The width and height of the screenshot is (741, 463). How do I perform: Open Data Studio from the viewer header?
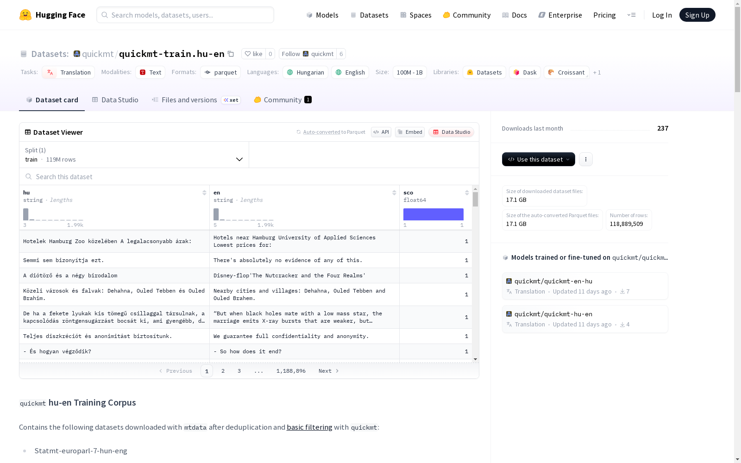[451, 132]
